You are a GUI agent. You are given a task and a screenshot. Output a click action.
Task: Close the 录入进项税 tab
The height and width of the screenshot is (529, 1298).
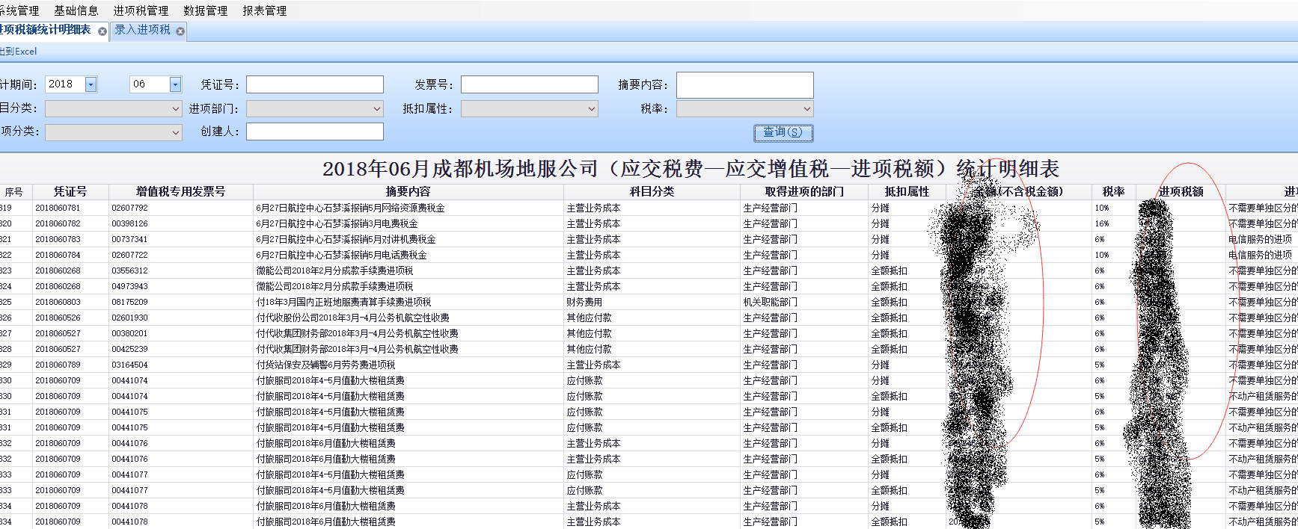(180, 31)
